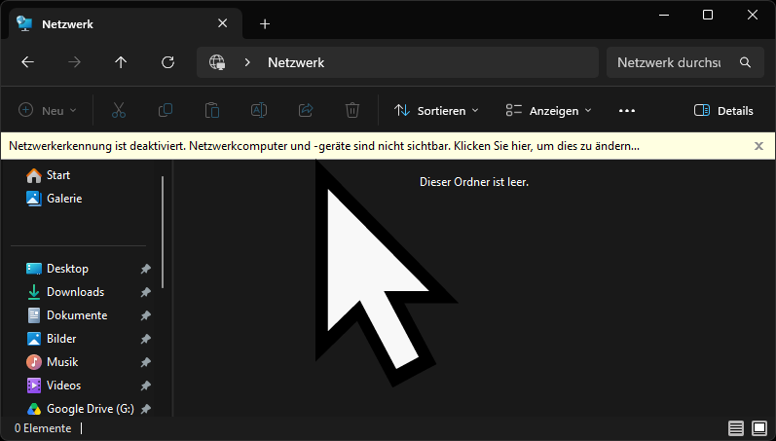Open Start in the navigation pane
This screenshot has width=776, height=441.
49,175
